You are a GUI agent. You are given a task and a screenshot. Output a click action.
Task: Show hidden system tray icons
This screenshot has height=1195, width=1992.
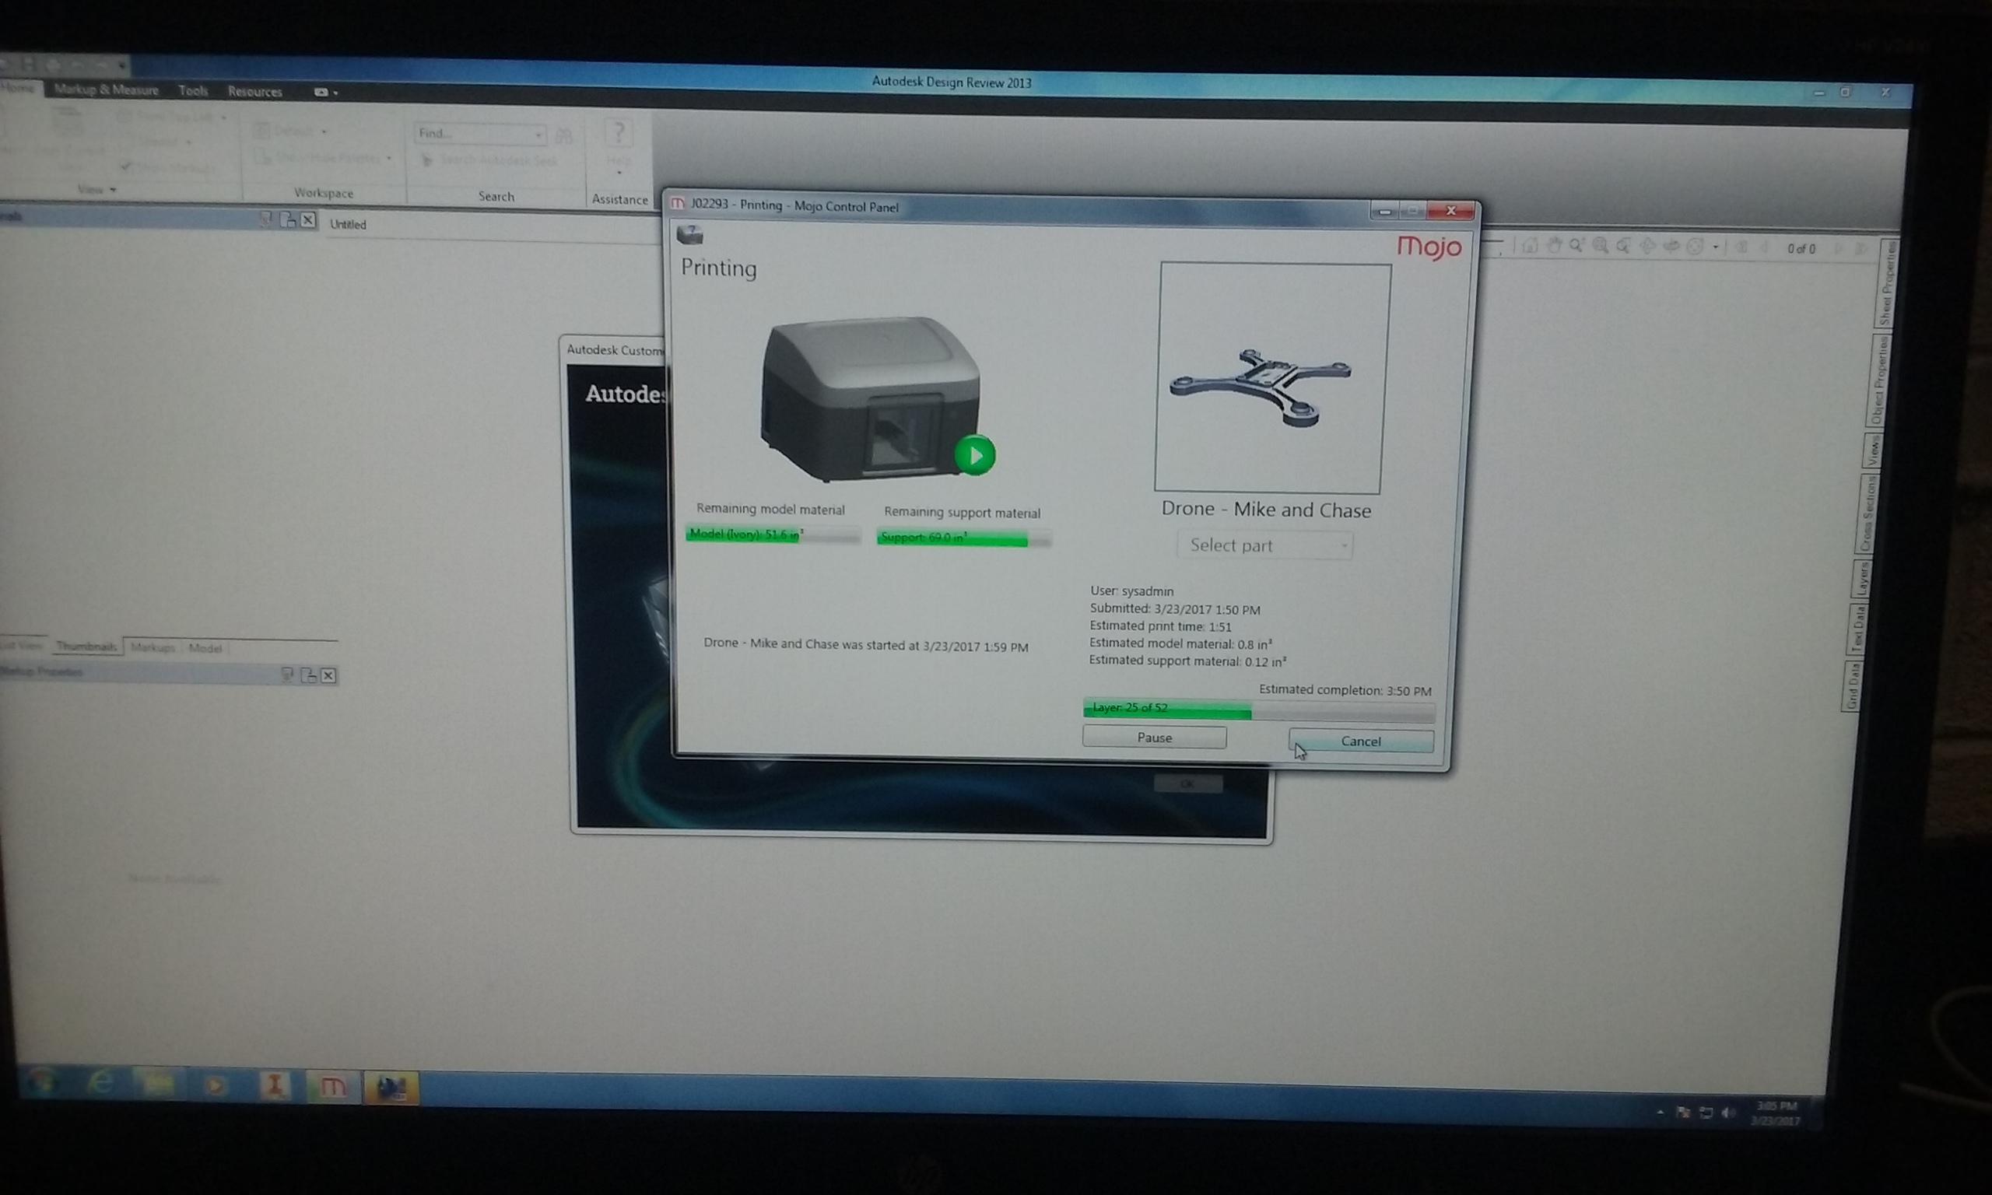[x=1661, y=1112]
